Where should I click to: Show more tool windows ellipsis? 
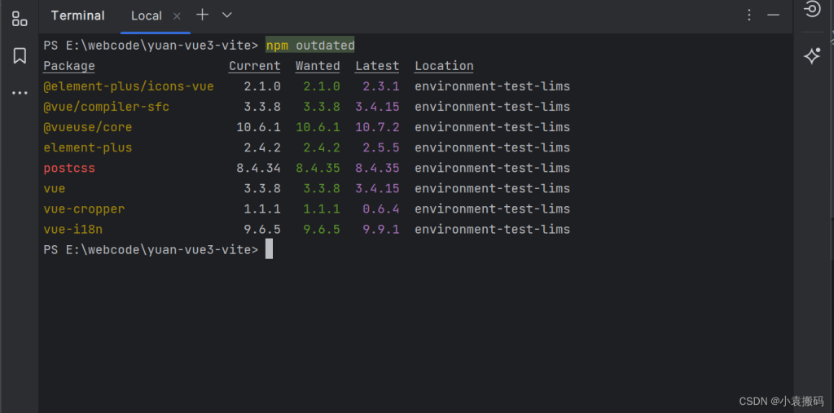[20, 93]
